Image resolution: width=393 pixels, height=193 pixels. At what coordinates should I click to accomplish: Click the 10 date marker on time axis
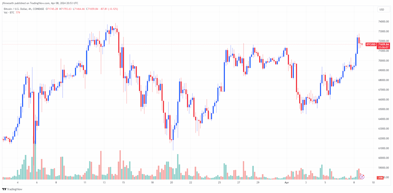point(373,183)
